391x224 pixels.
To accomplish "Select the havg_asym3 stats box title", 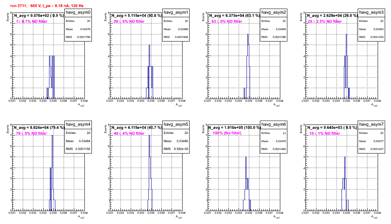I will click(371, 13).
